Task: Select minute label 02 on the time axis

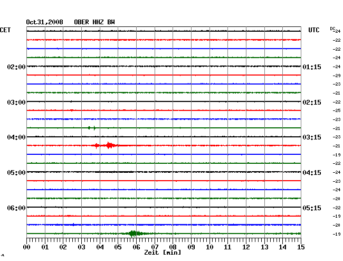Action: pyautogui.click(x=63, y=247)
